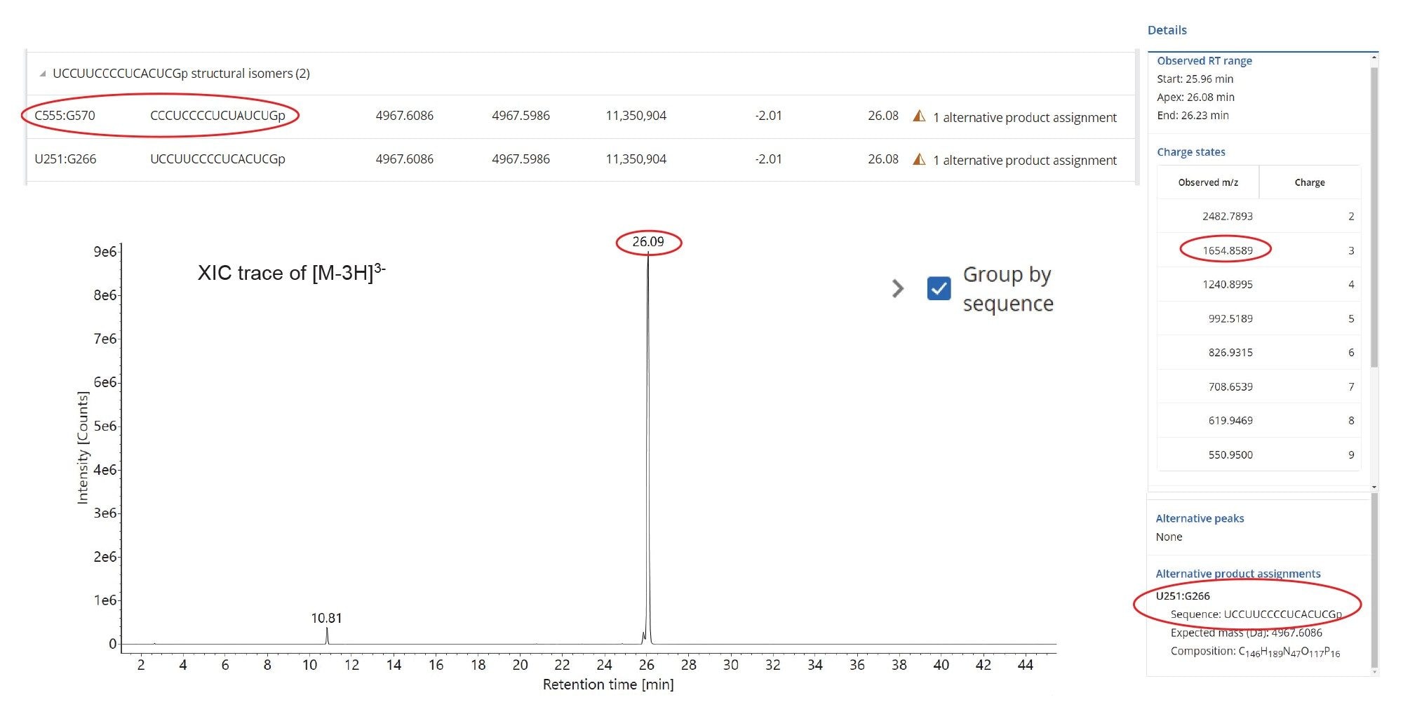The width and height of the screenshot is (1403, 721).
Task: Click the Composition formula text in Details
Action: pyautogui.click(x=1255, y=652)
